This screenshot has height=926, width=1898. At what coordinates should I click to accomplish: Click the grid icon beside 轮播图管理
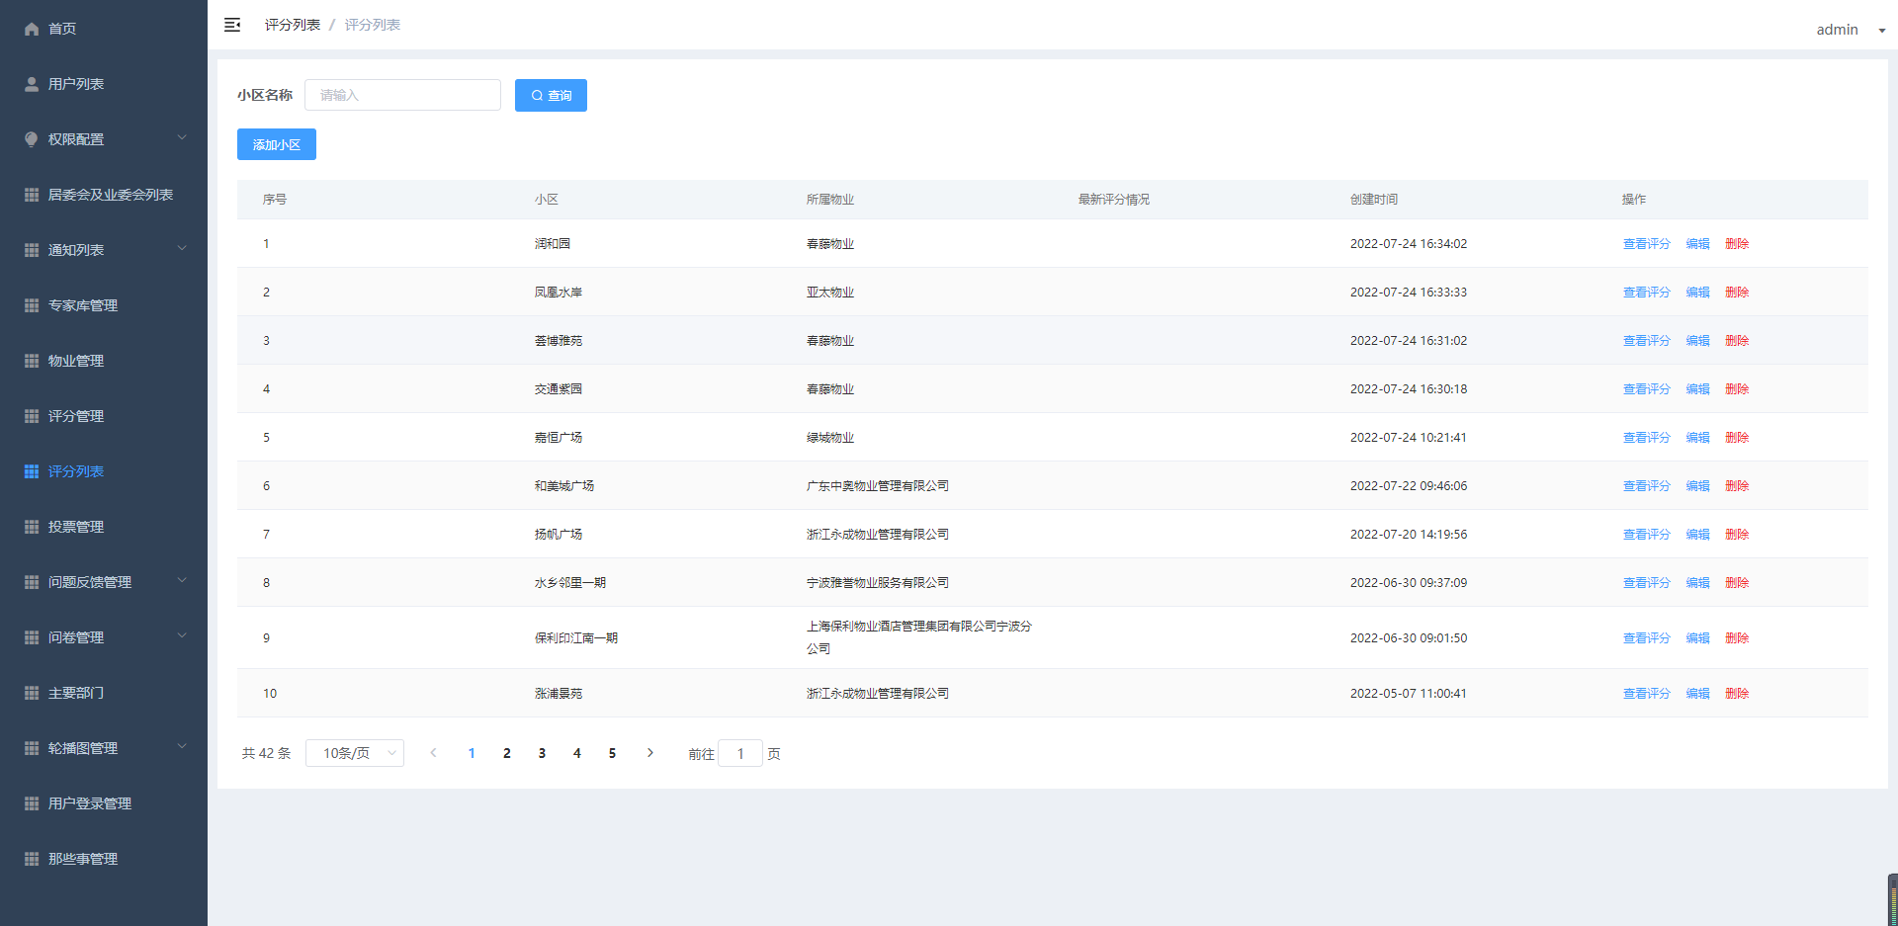[x=32, y=748]
